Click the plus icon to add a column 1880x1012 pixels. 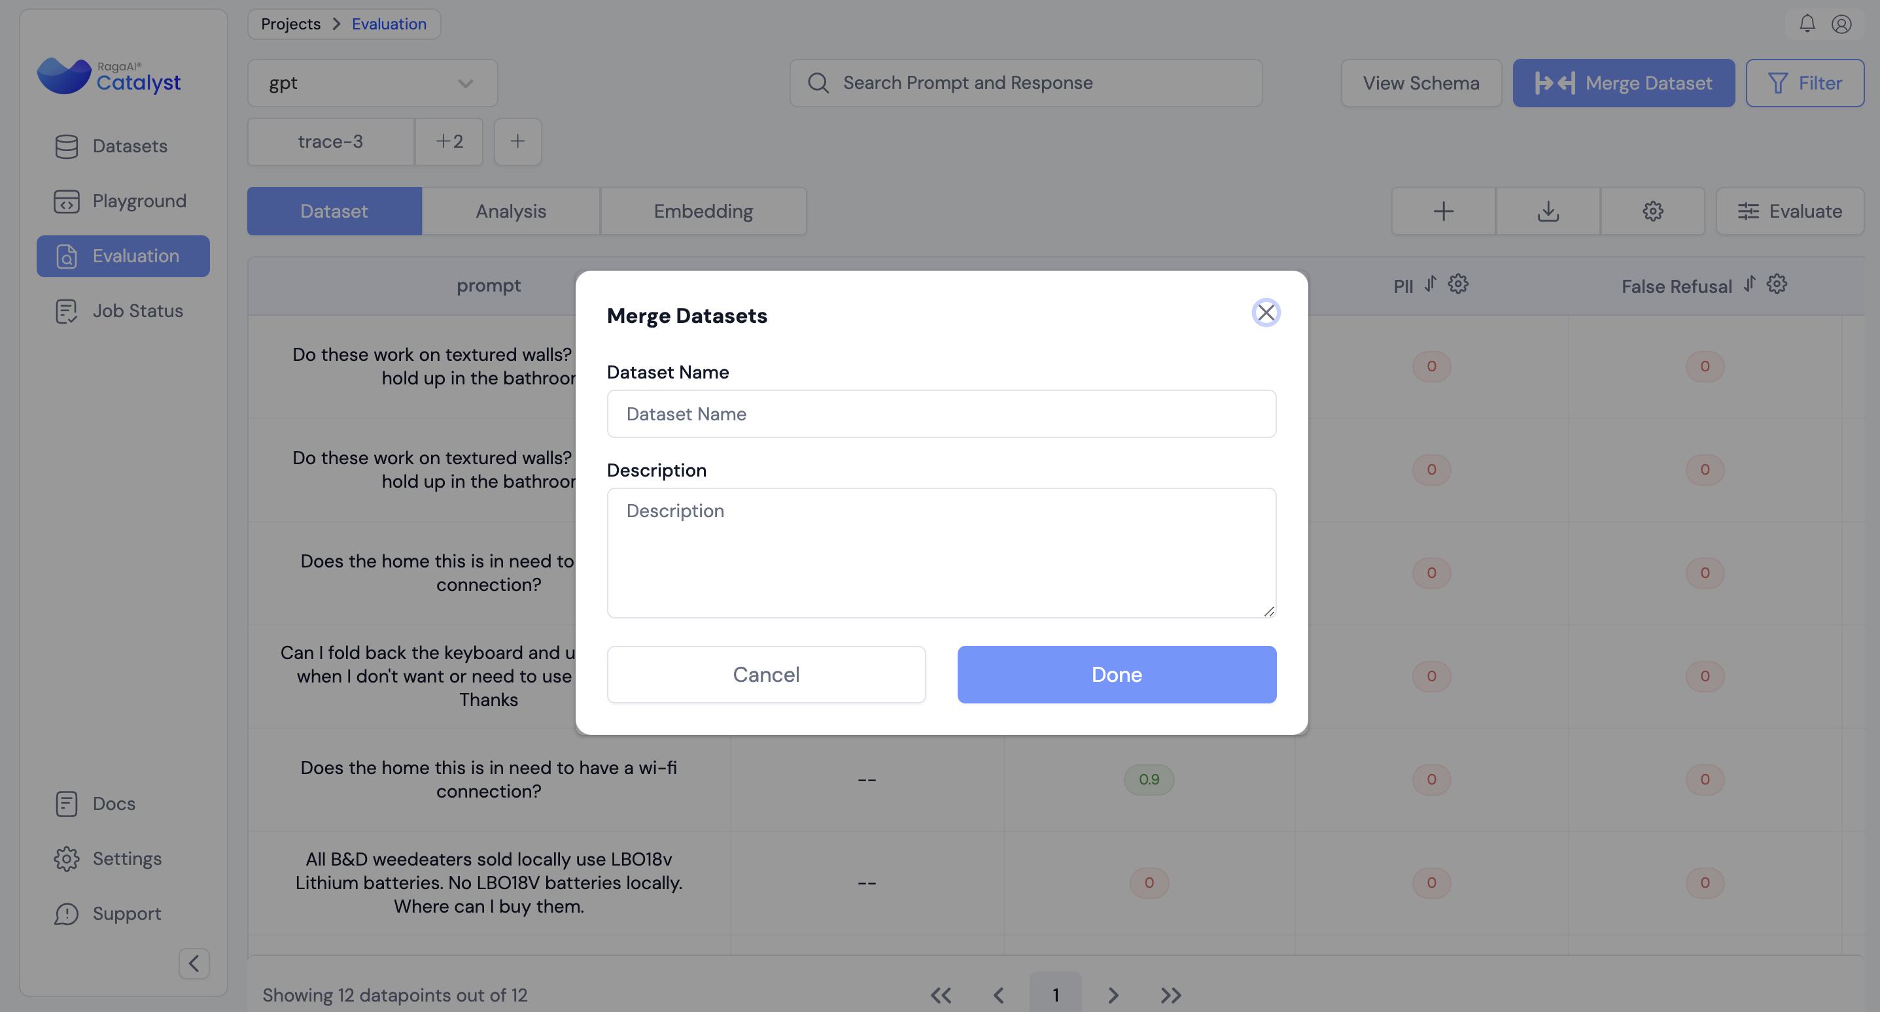coord(1443,212)
